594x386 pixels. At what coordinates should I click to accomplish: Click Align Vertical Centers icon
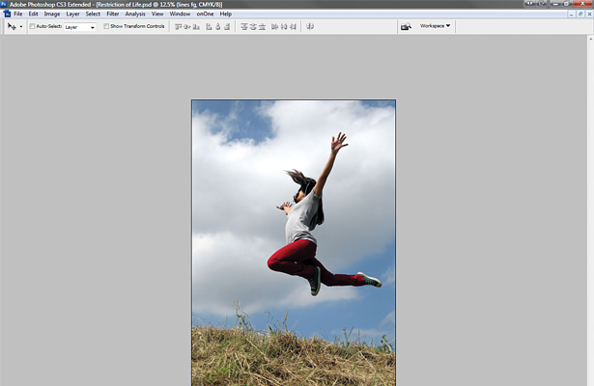click(187, 26)
